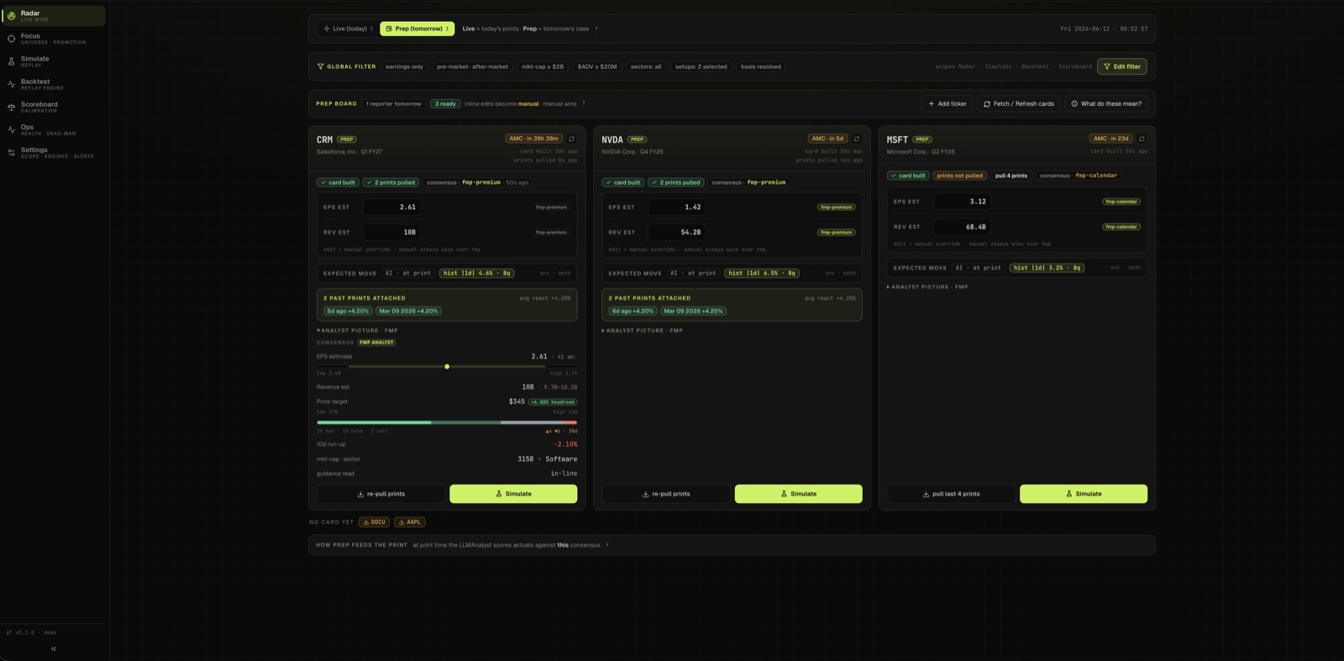Switch to Live (today) tab
The image size is (1344, 661).
click(x=349, y=29)
